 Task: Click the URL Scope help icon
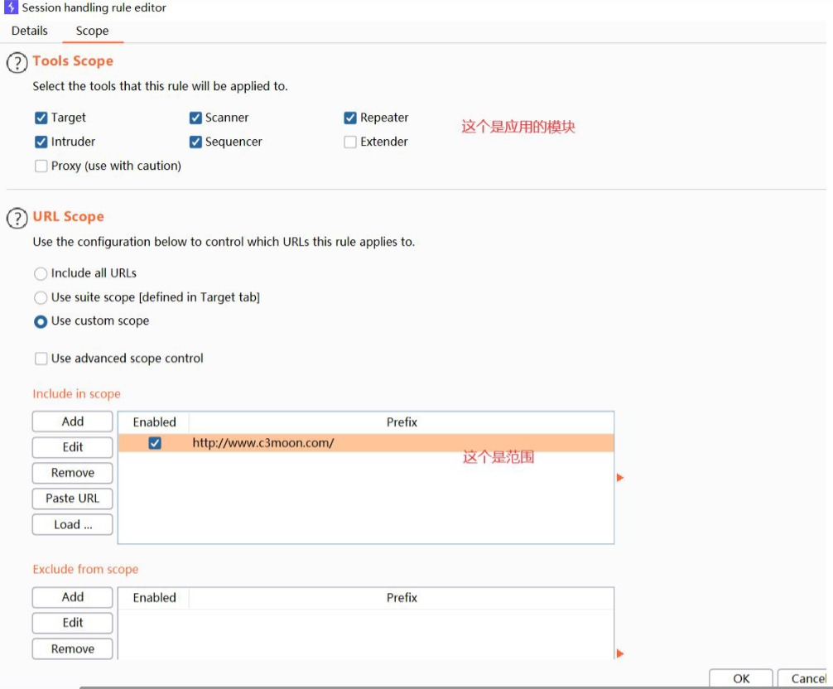[x=17, y=218]
